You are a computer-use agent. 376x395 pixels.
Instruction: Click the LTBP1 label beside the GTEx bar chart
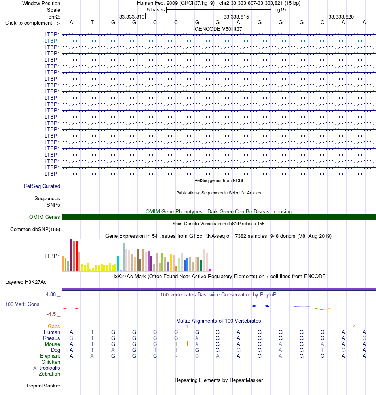tap(52, 256)
